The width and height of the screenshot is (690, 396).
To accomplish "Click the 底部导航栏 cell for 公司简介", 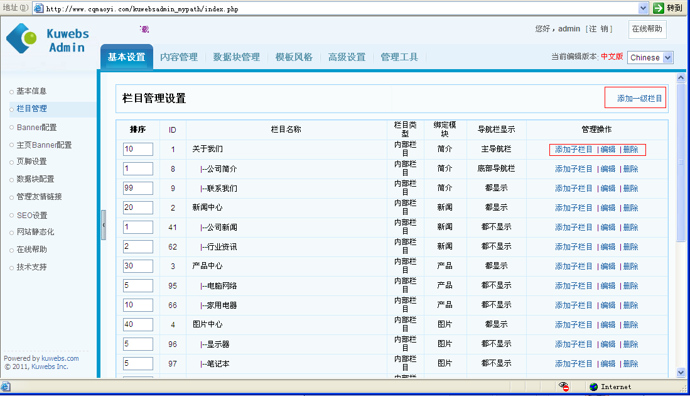I will [x=497, y=168].
